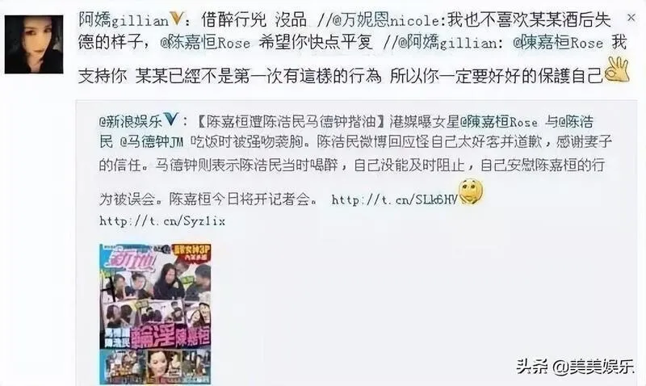Screen dimensions: 646x386
Task: Click the 头条 @美美娱乐 watermark
Action: click(x=575, y=365)
